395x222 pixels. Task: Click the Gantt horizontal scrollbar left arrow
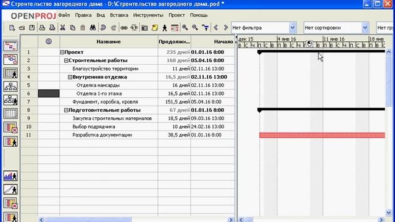241,220
